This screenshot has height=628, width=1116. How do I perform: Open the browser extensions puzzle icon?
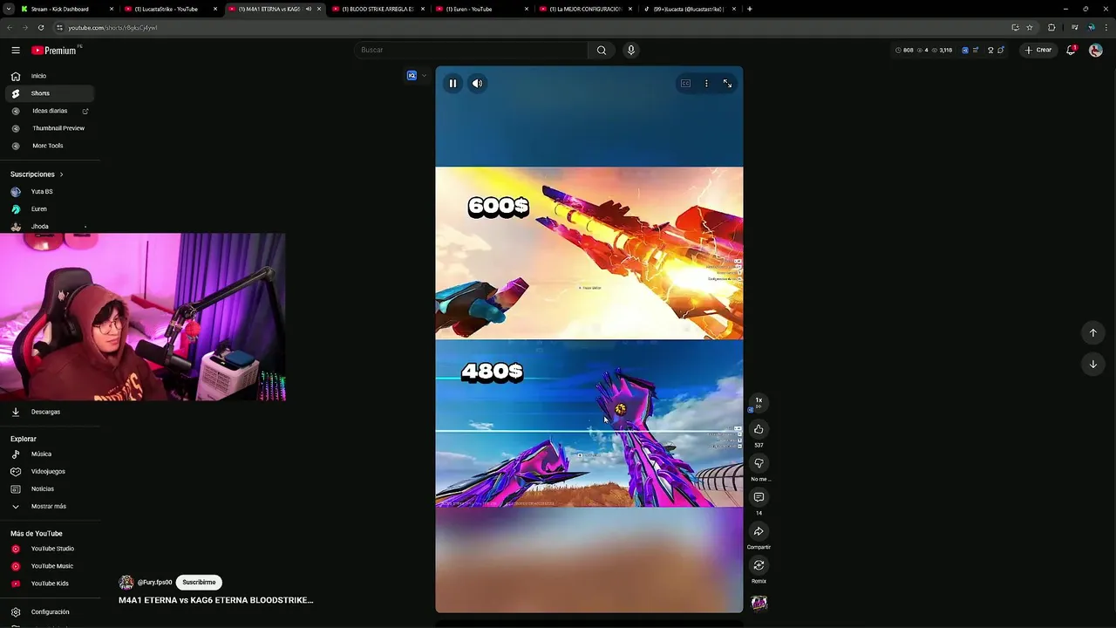[x=1051, y=28]
